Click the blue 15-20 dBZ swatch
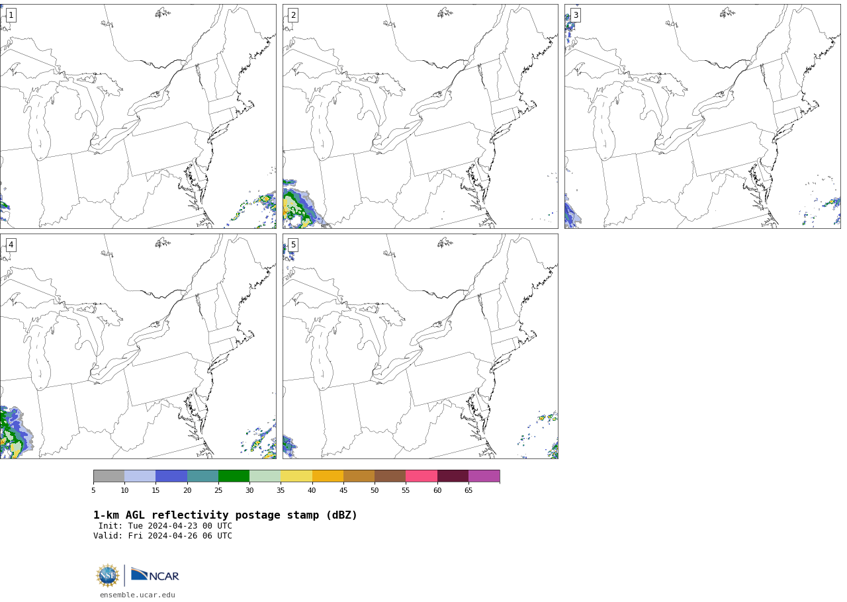 [171, 476]
